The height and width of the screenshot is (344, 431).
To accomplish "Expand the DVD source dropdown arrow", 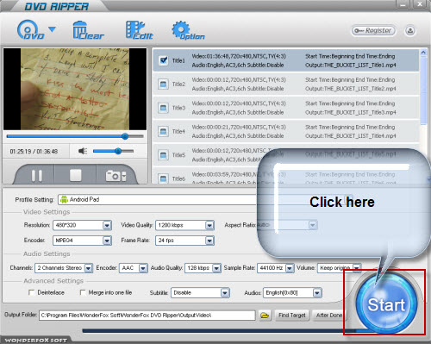I will [52, 29].
